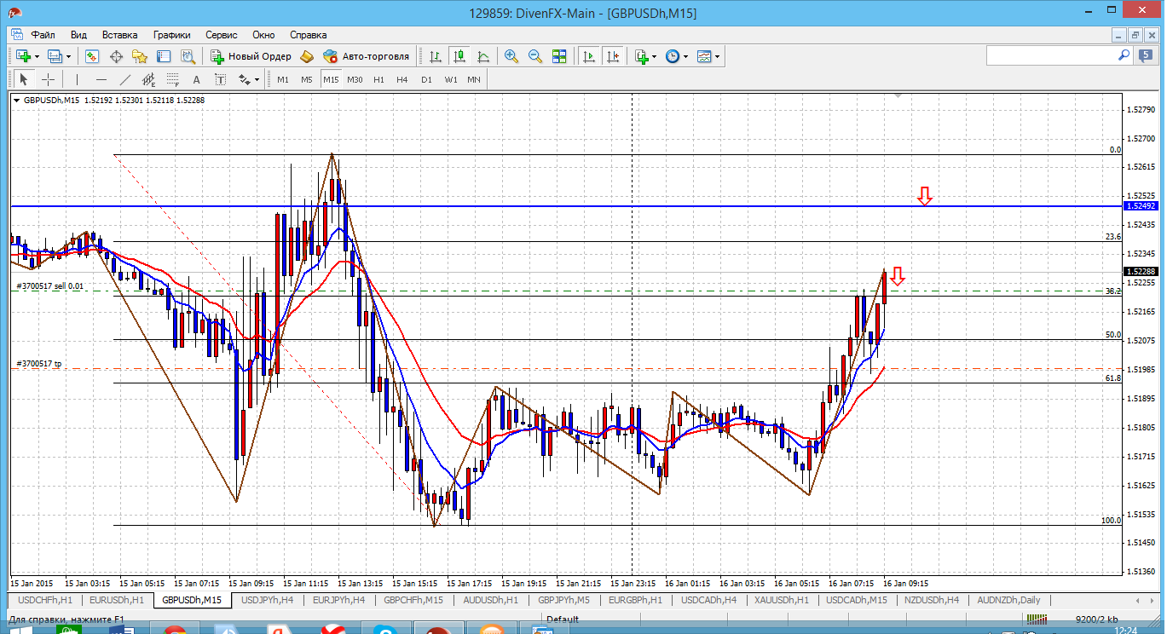Select the trendline drawing tool
Screen dimensions: 1167x634
click(x=125, y=79)
